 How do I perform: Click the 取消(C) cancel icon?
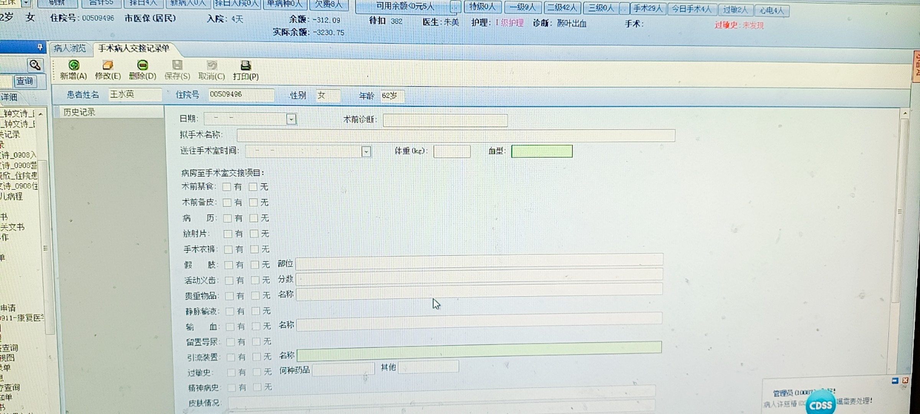pyautogui.click(x=212, y=66)
